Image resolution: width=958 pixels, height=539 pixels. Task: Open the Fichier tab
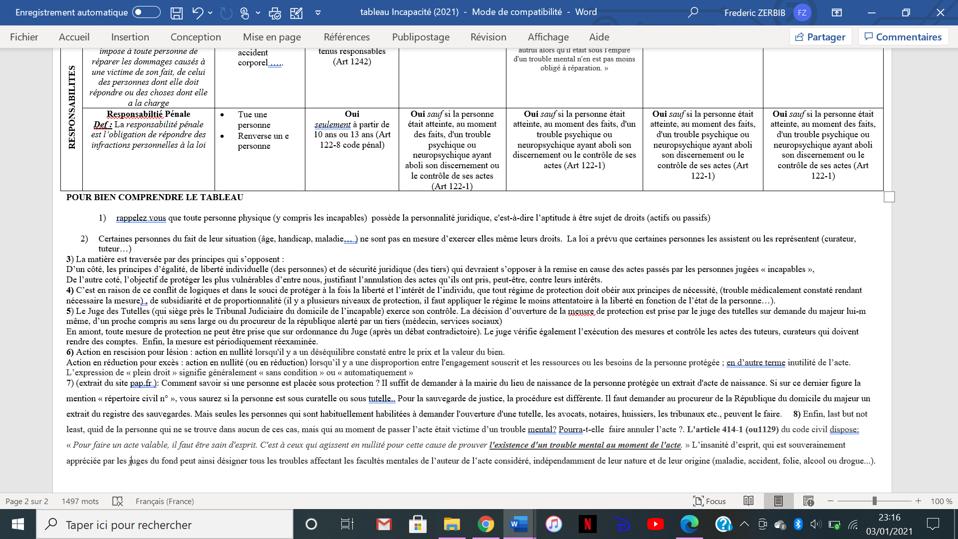[24, 37]
